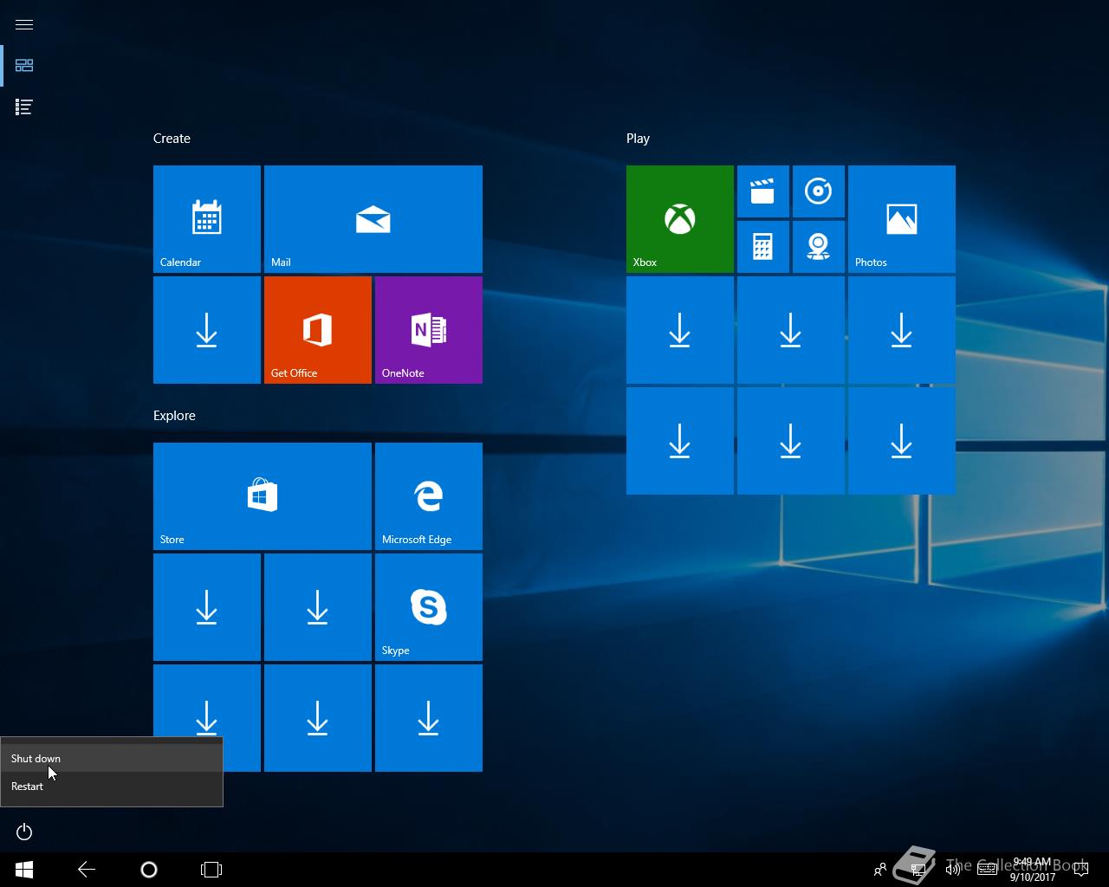Open the touch keyboard icon
The height and width of the screenshot is (887, 1109).
[x=987, y=870]
